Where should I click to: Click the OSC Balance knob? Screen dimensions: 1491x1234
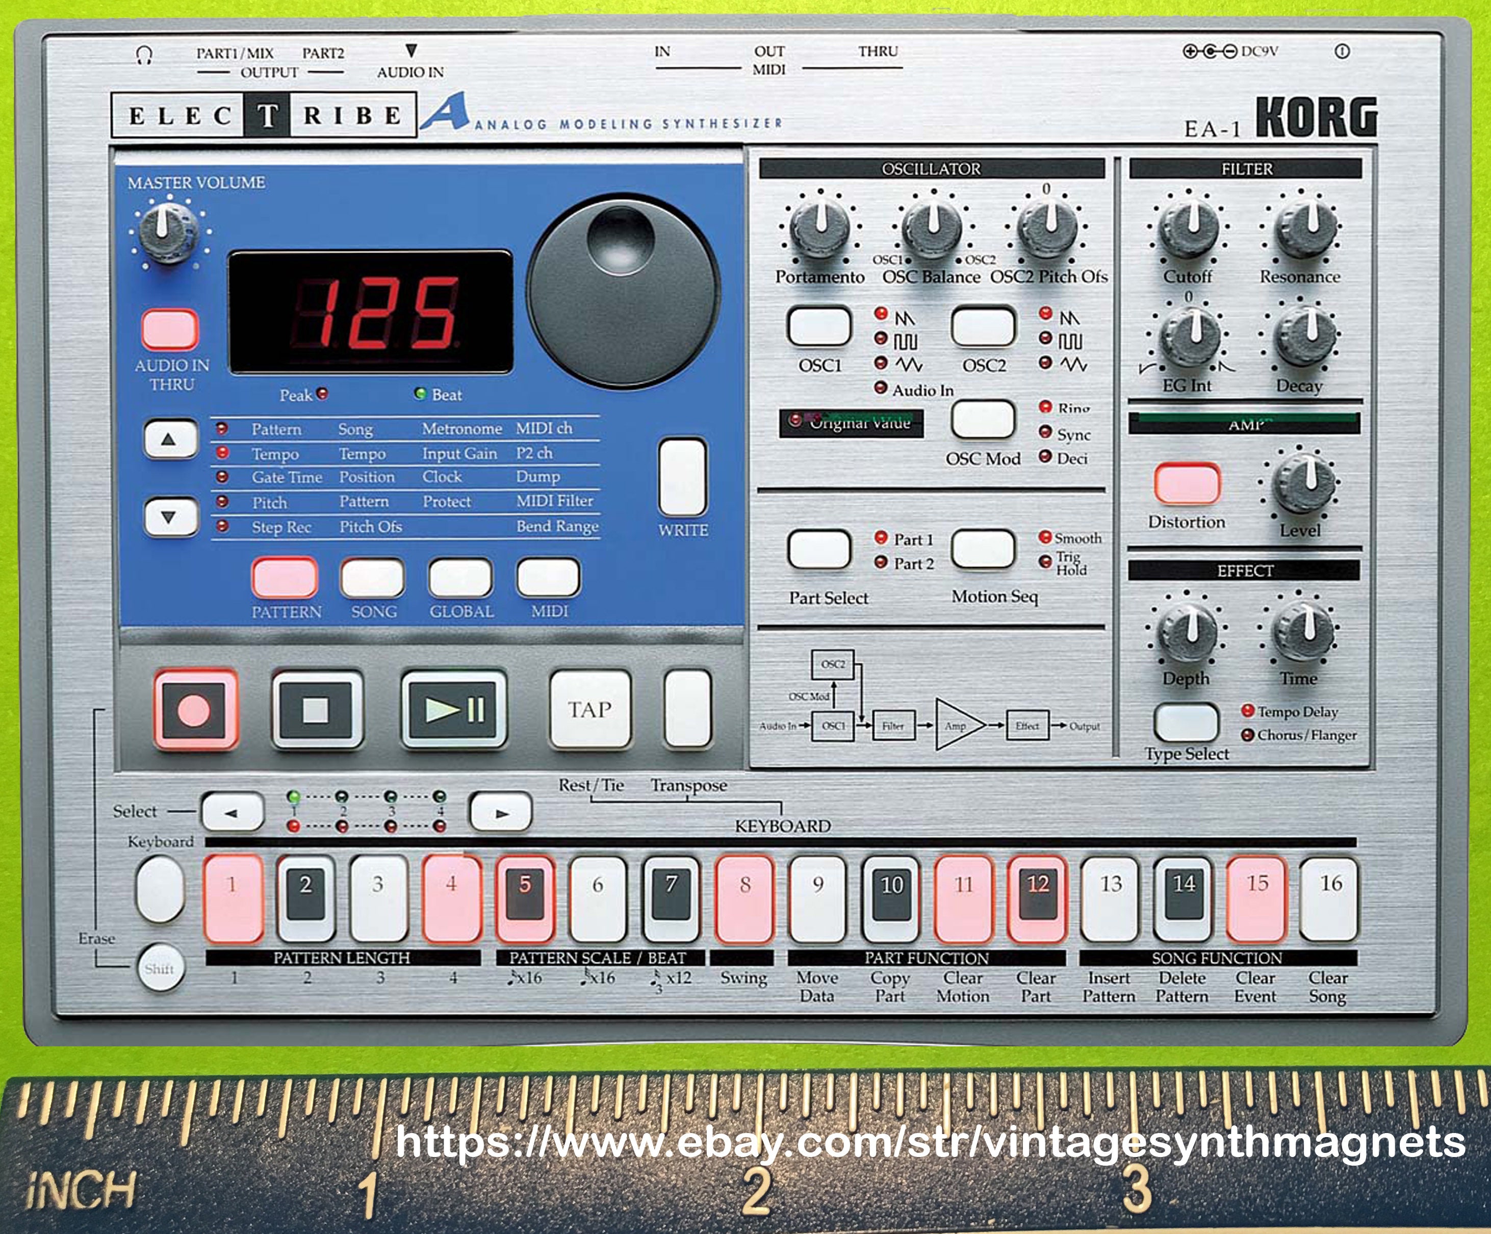(x=932, y=227)
